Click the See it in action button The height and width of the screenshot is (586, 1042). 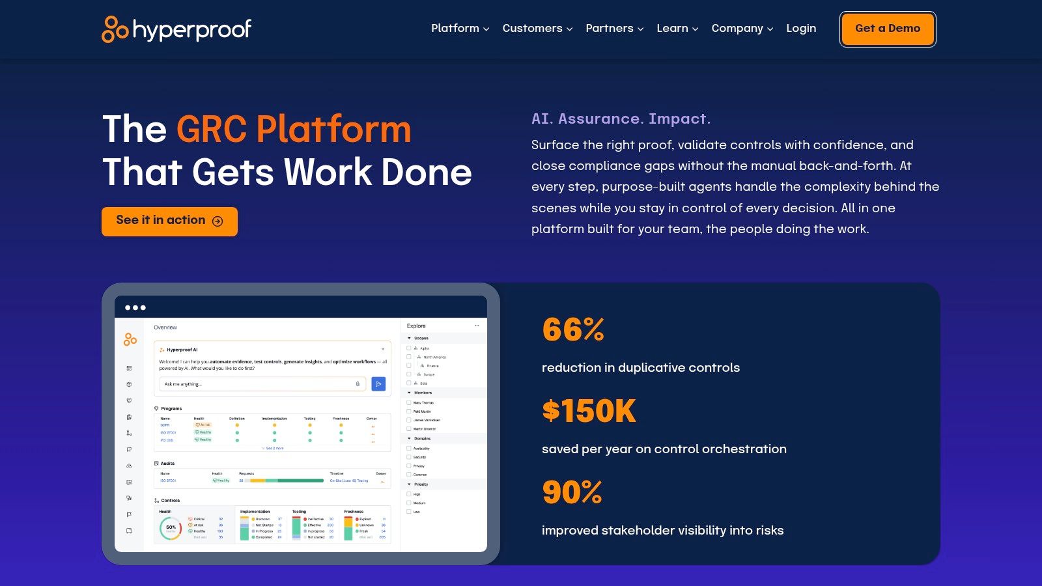[x=169, y=221]
